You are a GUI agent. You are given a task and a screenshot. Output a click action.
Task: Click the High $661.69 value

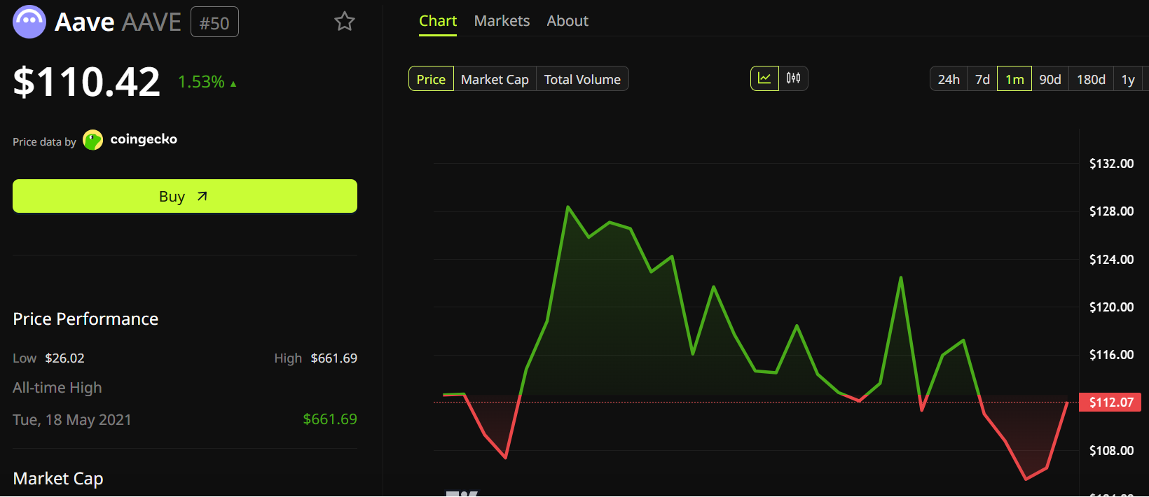(x=333, y=358)
